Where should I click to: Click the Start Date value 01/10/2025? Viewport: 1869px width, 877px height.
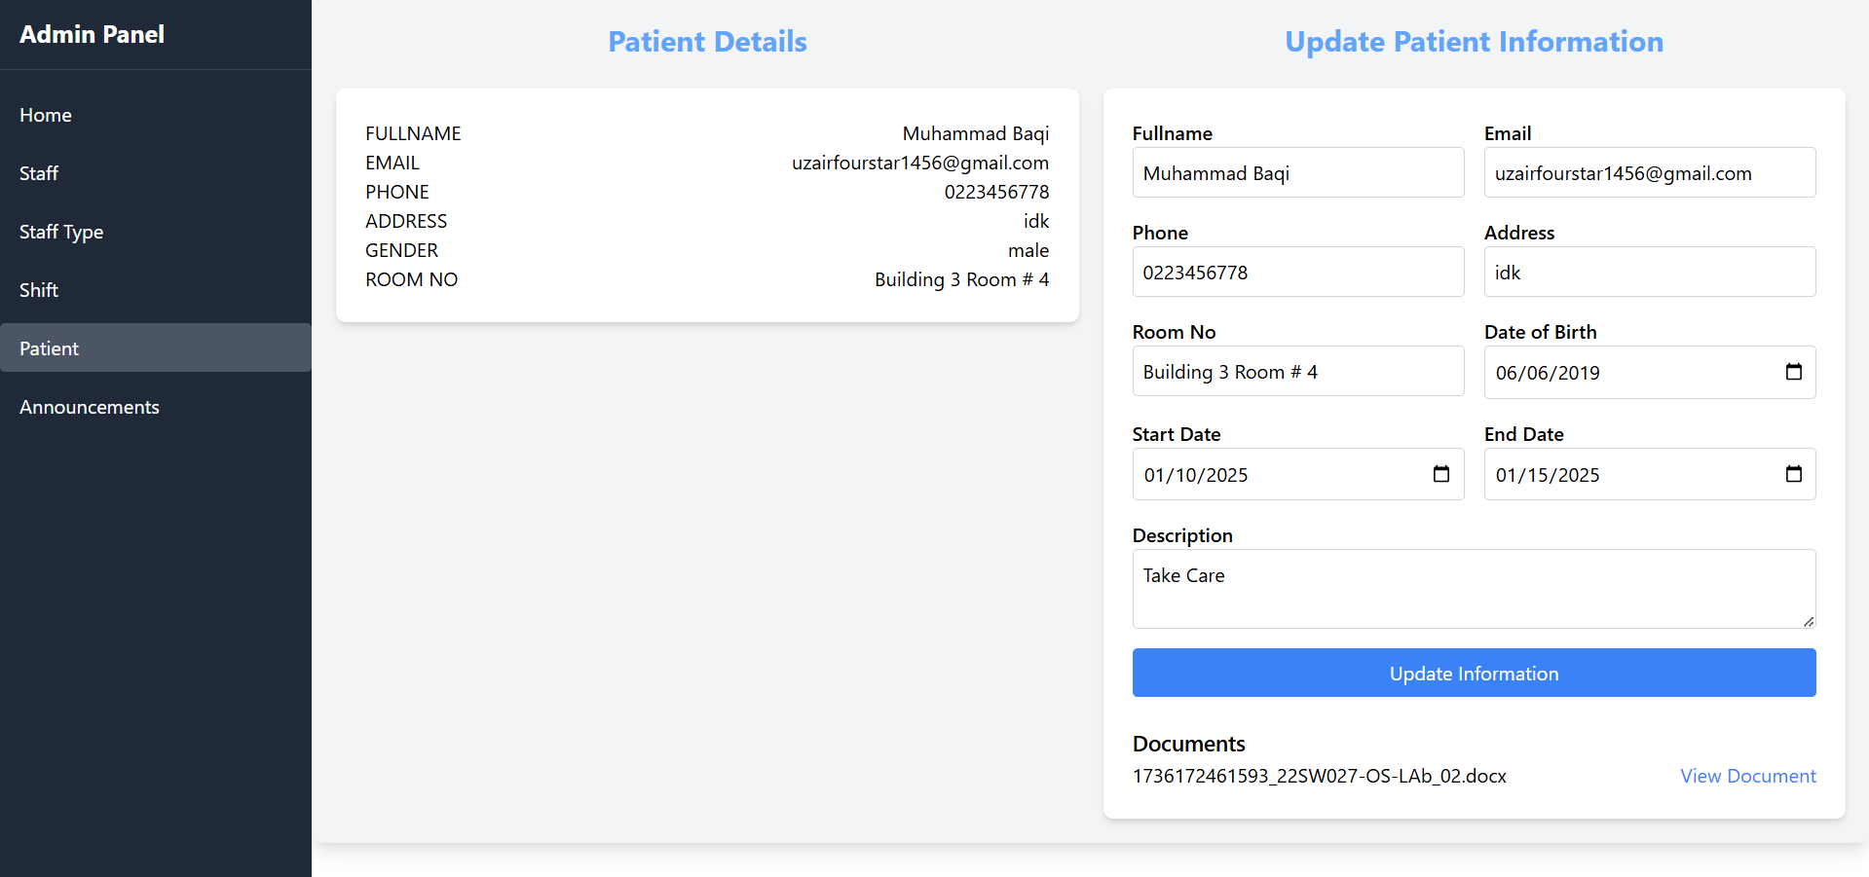[1196, 475]
